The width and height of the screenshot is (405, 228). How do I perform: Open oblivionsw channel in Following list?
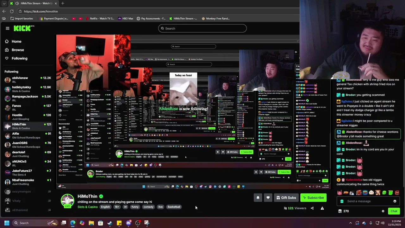point(28,80)
